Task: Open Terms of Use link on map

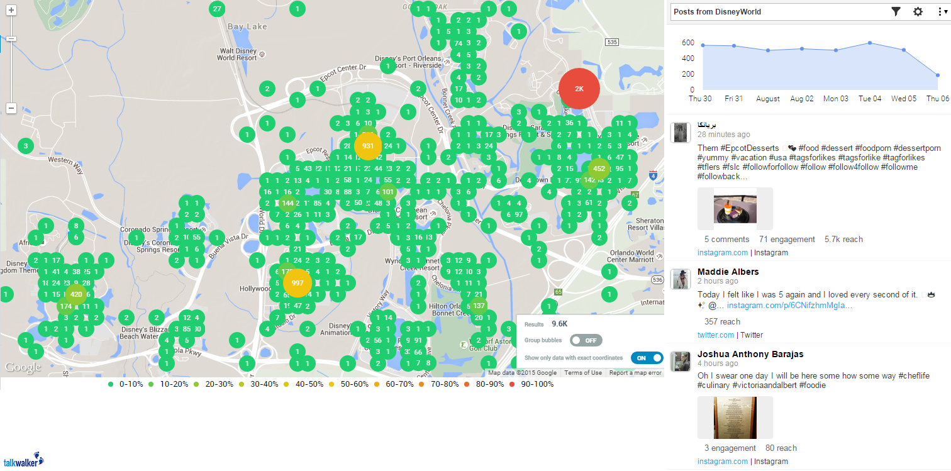Action: tap(582, 373)
